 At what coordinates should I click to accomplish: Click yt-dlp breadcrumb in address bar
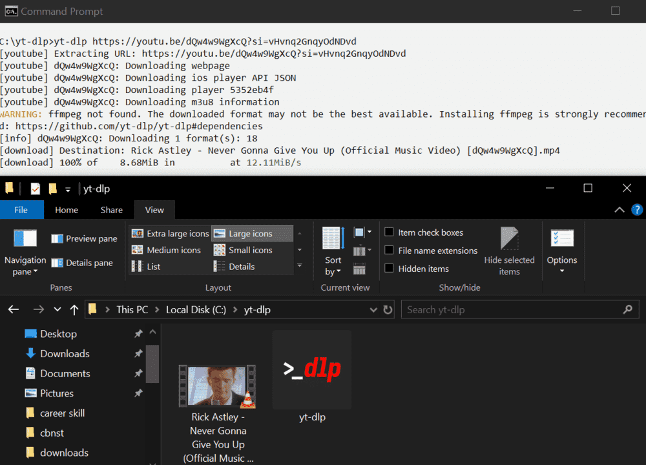tap(257, 309)
